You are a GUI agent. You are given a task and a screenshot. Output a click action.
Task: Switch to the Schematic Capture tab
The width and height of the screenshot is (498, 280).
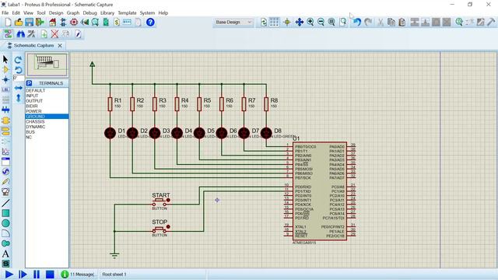33,45
